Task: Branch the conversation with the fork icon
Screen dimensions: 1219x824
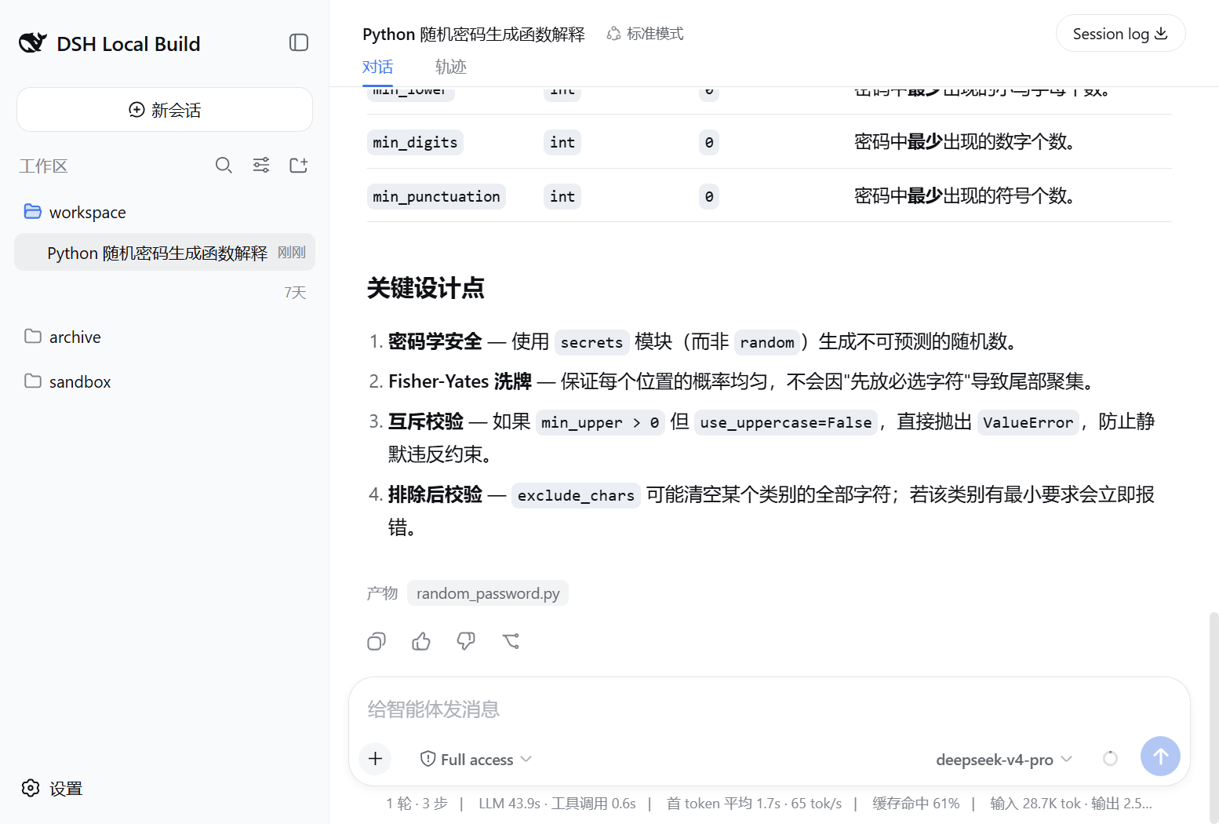Action: 511,641
